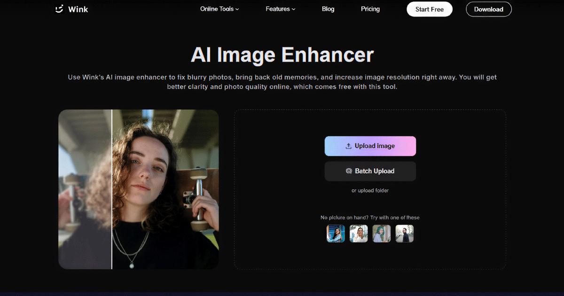Click the stack icon on Batch Upload
The image size is (564, 296).
coord(349,171)
